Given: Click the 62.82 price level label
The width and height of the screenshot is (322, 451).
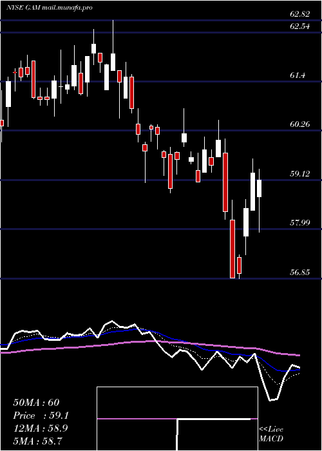Looking at the screenshot, I should [x=301, y=14].
